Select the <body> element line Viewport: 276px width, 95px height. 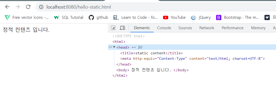tap(153, 70)
